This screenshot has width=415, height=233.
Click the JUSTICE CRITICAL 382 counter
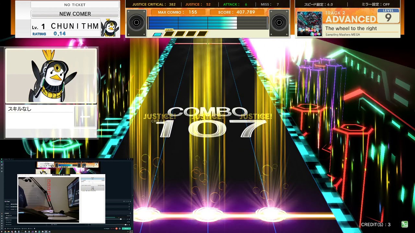pyautogui.click(x=154, y=4)
